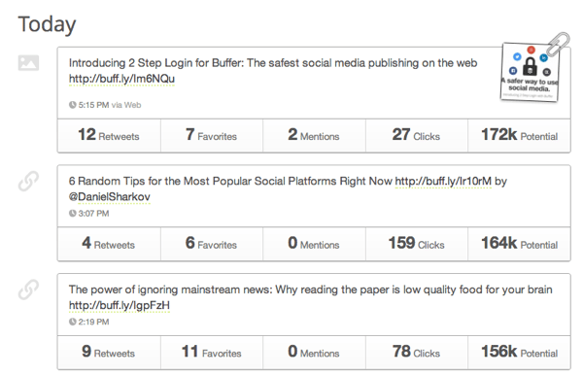The image size is (583, 375).
Task: View the 12 Retweets stat
Action: click(x=109, y=135)
